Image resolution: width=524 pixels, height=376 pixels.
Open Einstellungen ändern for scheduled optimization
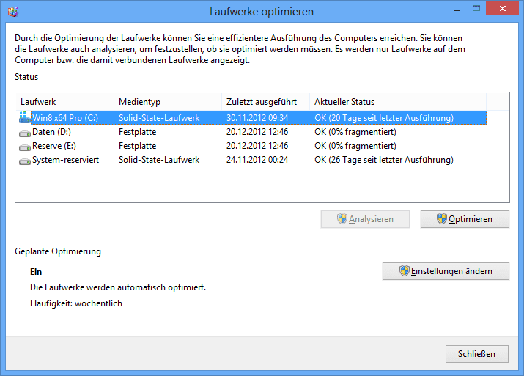(x=446, y=271)
